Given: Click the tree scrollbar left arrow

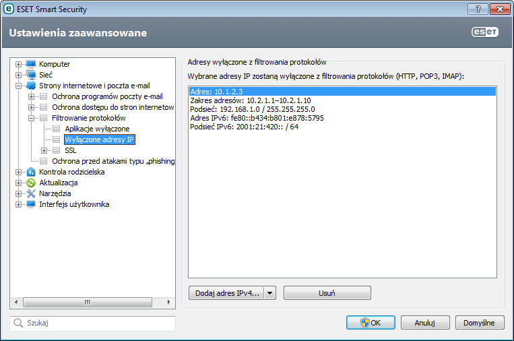Looking at the screenshot, I should tap(16, 302).
